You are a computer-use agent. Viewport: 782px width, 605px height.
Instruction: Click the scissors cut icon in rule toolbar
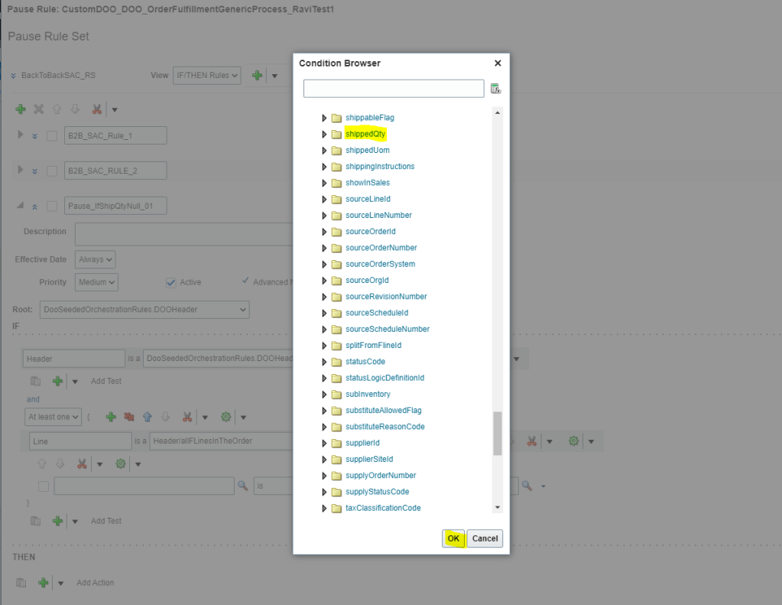[96, 109]
